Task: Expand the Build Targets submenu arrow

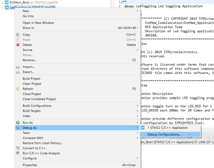Action: [138, 111]
